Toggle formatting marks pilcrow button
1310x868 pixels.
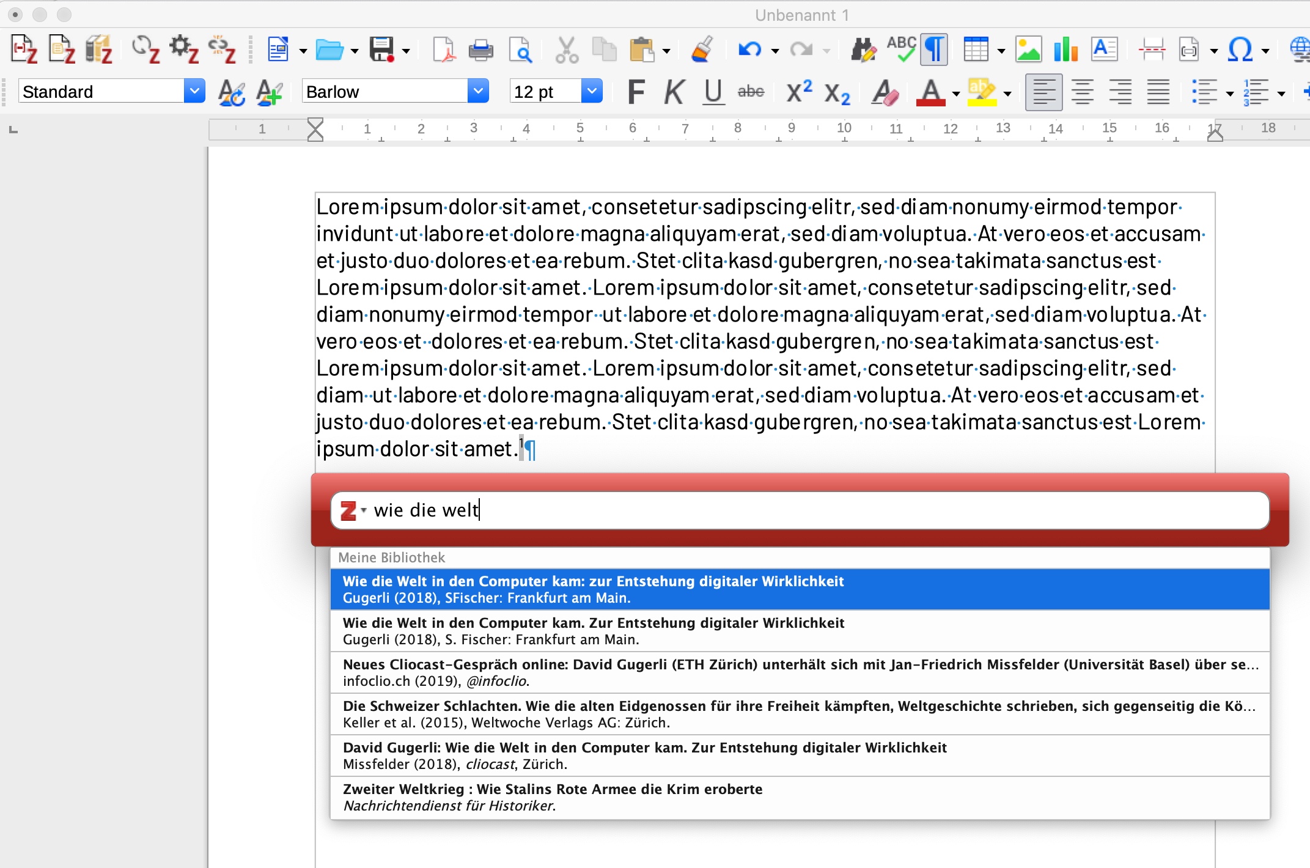coord(934,50)
